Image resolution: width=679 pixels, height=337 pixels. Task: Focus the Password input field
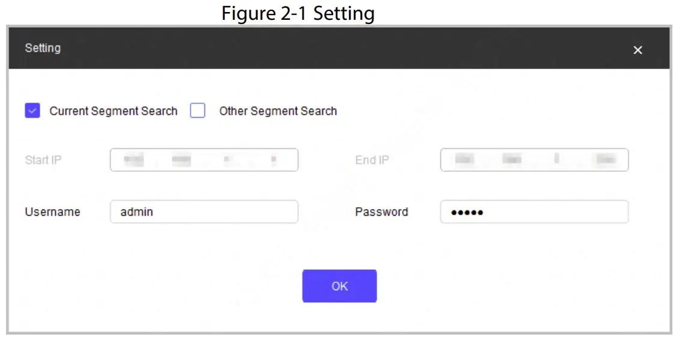coord(534,212)
